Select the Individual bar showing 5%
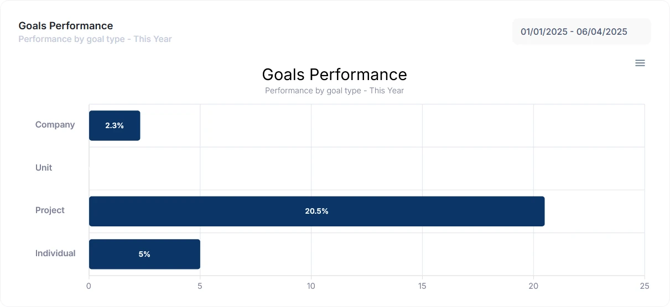Image resolution: width=670 pixels, height=307 pixels. (x=144, y=254)
